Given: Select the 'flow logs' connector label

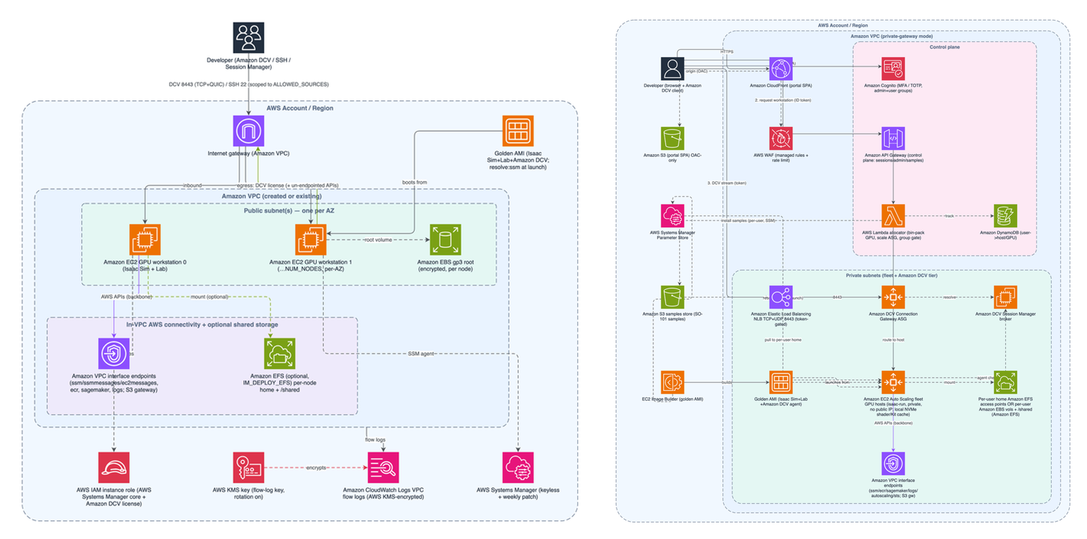Looking at the screenshot, I should coord(375,440).
